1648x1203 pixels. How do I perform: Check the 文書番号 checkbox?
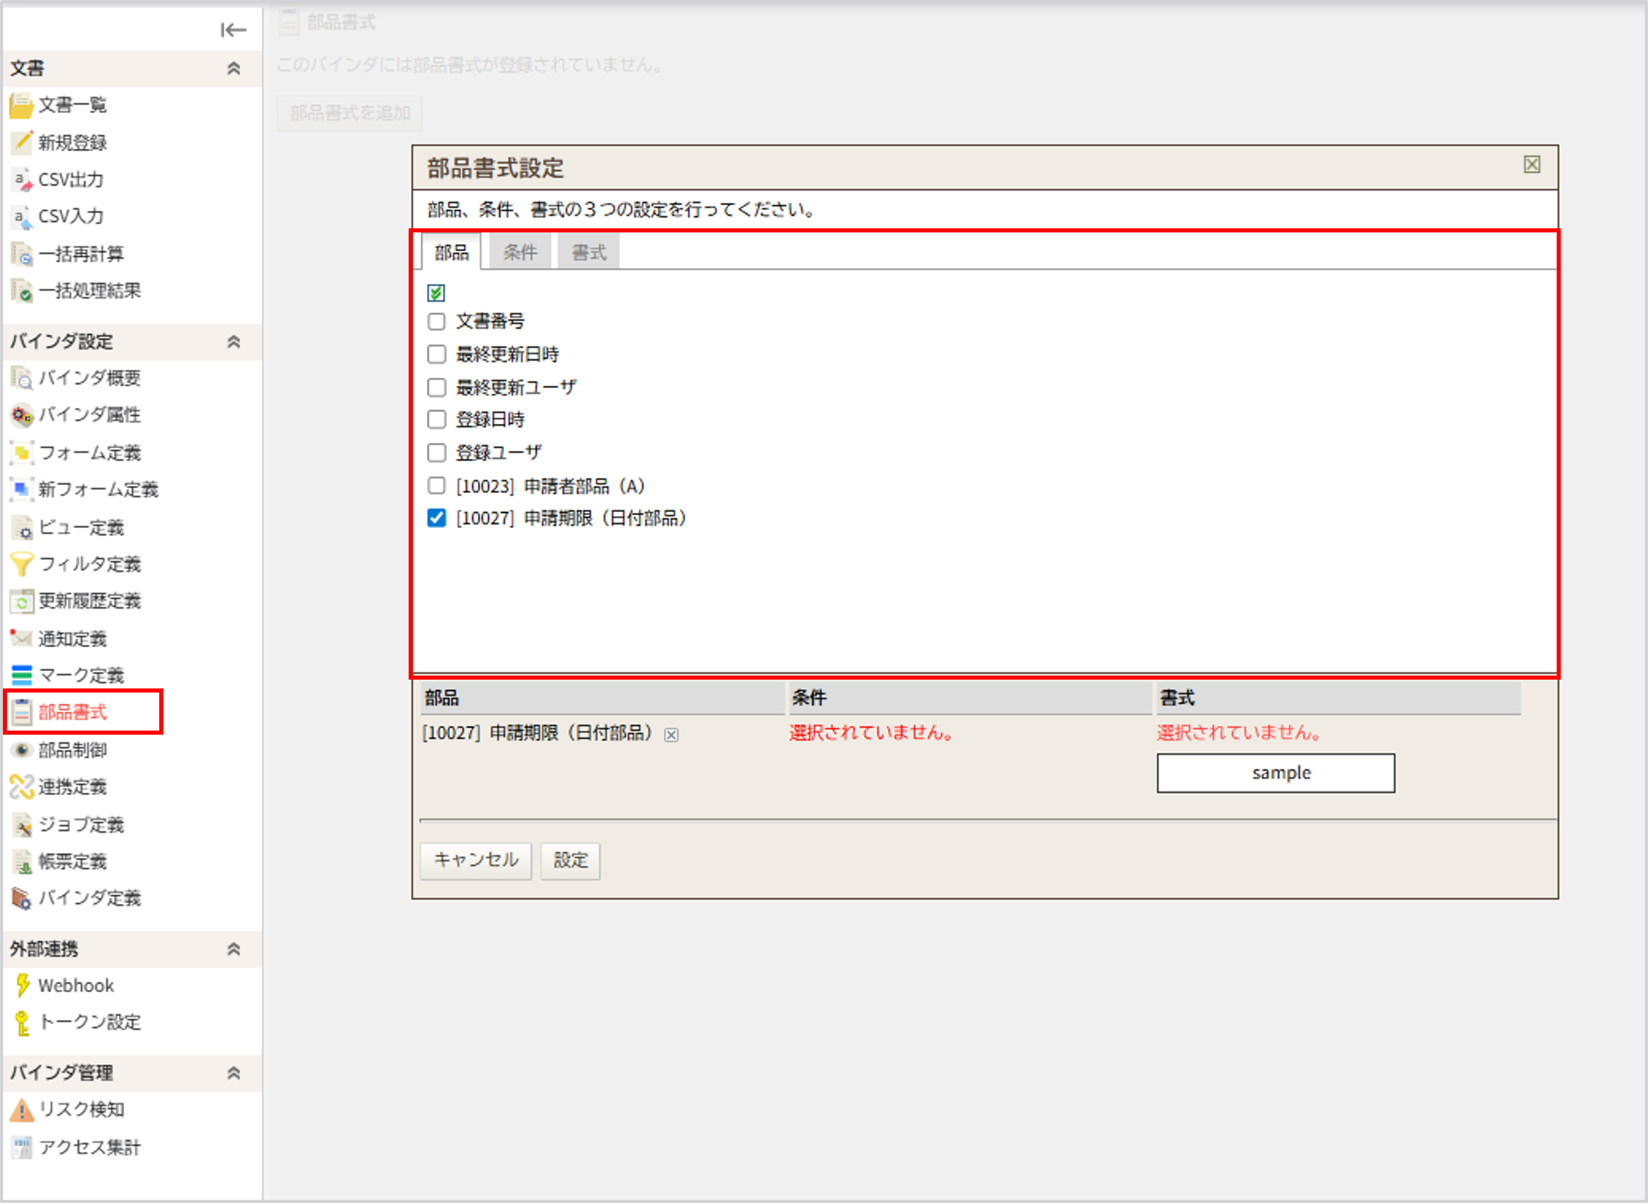[436, 322]
